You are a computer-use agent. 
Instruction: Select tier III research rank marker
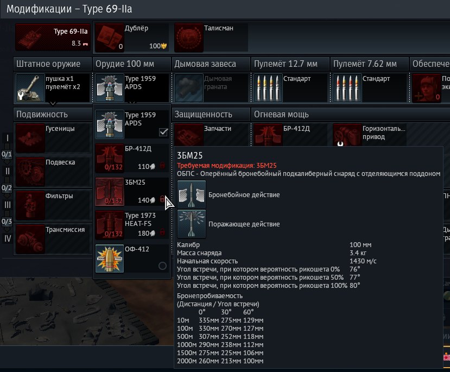coord(8,205)
